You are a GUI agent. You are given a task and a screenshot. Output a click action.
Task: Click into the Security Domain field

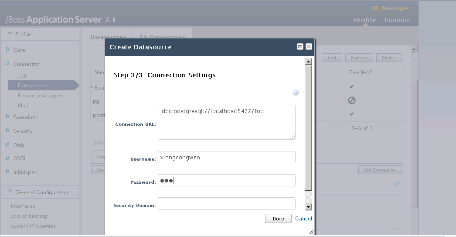(x=226, y=203)
